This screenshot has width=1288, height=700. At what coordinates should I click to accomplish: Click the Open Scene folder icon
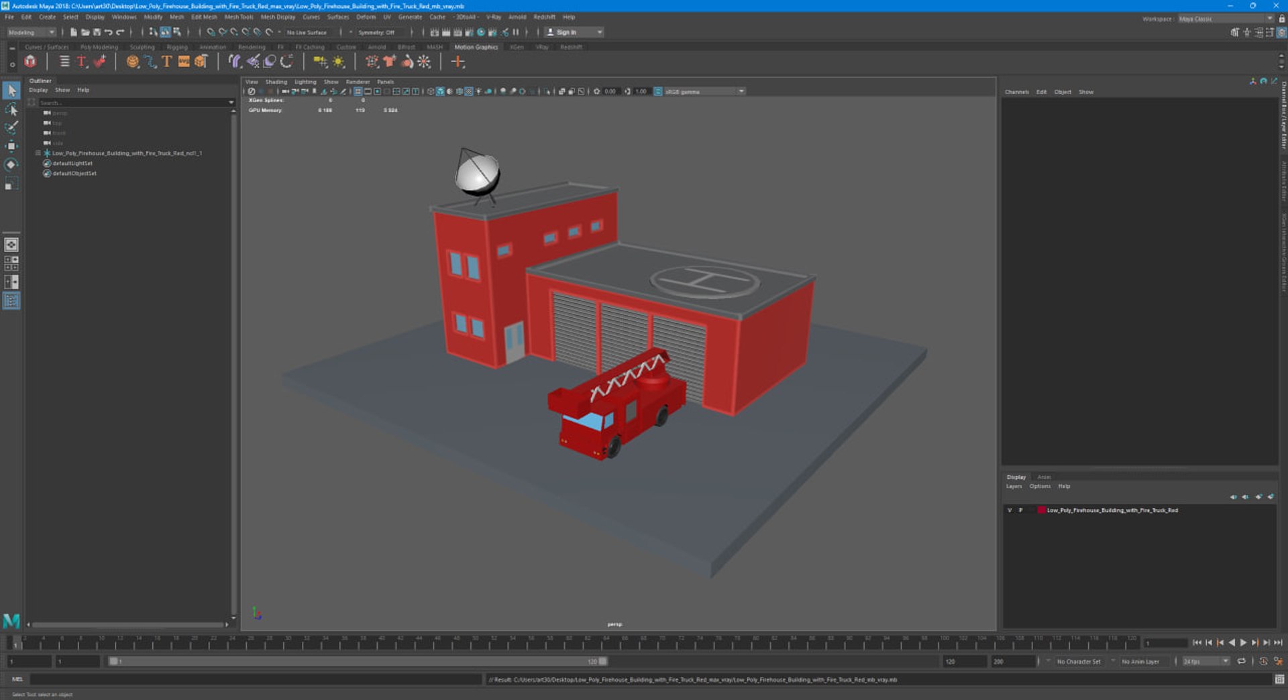pos(85,32)
